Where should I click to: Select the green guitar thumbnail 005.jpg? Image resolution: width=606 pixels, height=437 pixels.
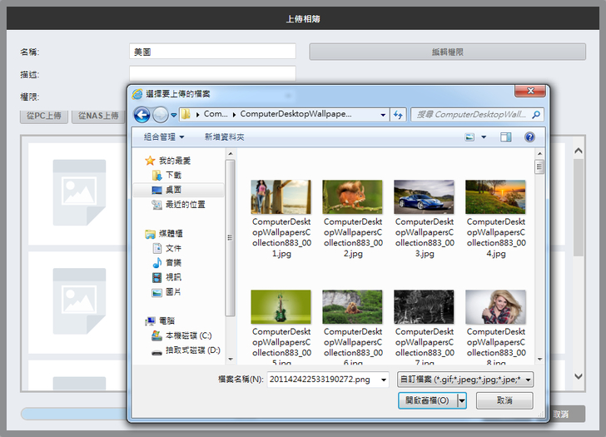tap(281, 307)
